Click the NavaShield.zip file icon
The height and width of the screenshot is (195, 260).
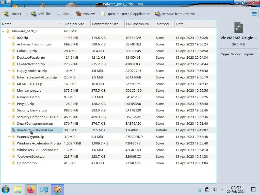13,97
